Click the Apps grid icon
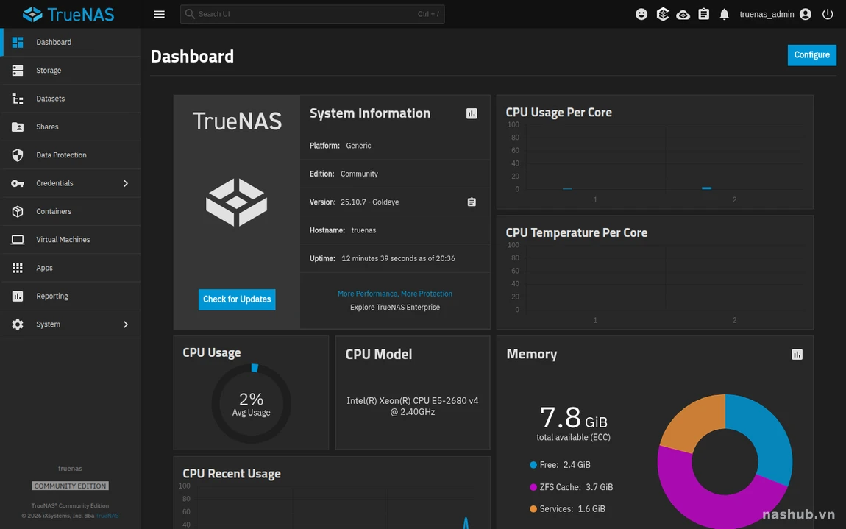Screen dimensions: 846x529 coord(17,268)
